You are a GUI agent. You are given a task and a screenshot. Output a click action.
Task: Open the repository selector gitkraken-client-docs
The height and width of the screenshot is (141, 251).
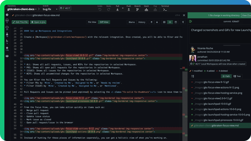pos(22,9)
